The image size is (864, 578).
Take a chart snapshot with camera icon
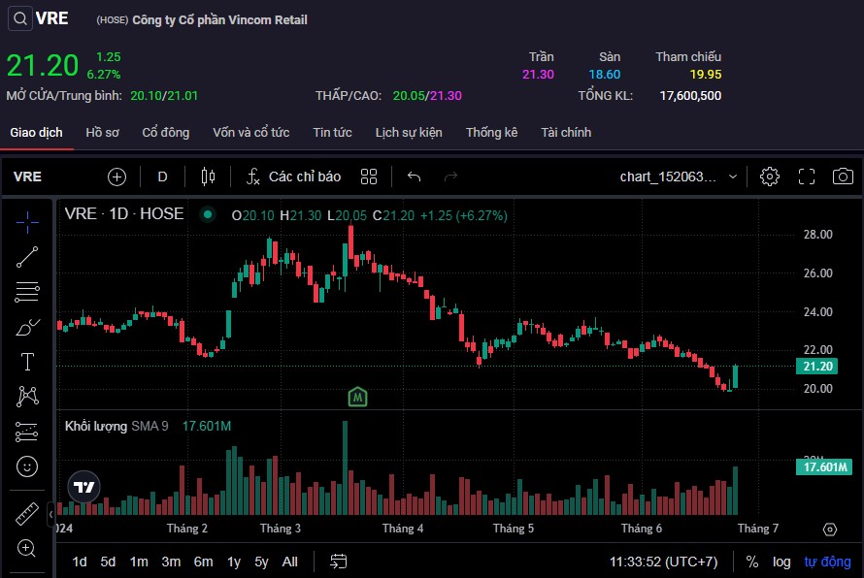pos(843,177)
